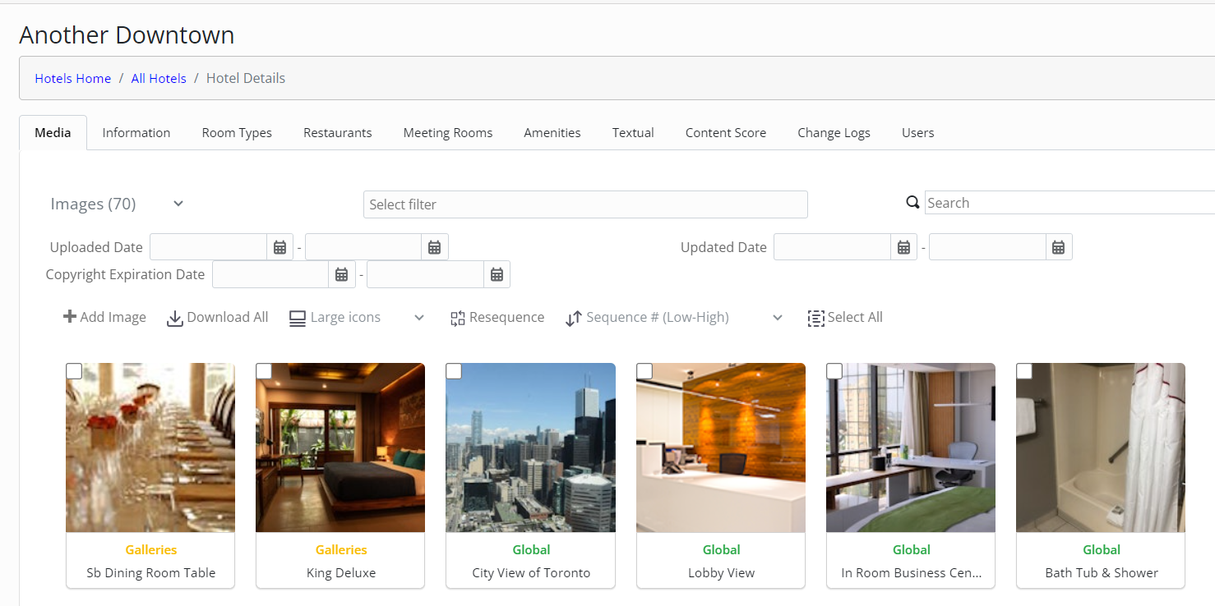Check the Bath Tub & Shower image

point(1024,371)
